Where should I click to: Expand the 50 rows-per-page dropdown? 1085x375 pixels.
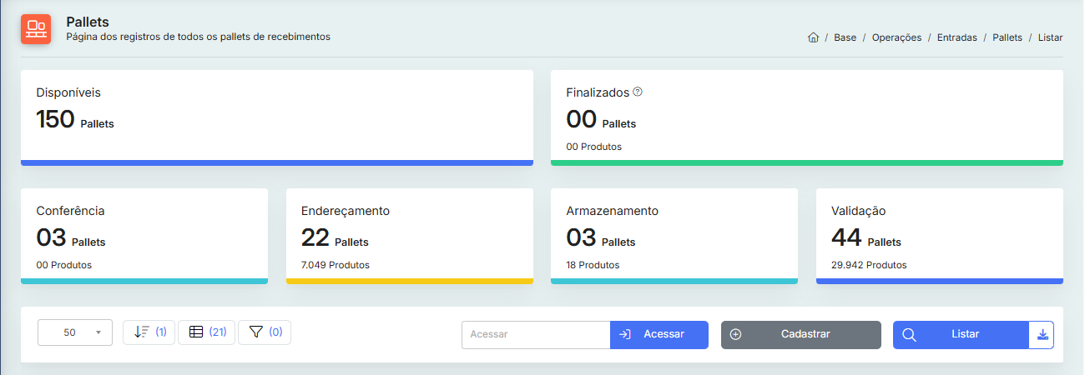(75, 332)
